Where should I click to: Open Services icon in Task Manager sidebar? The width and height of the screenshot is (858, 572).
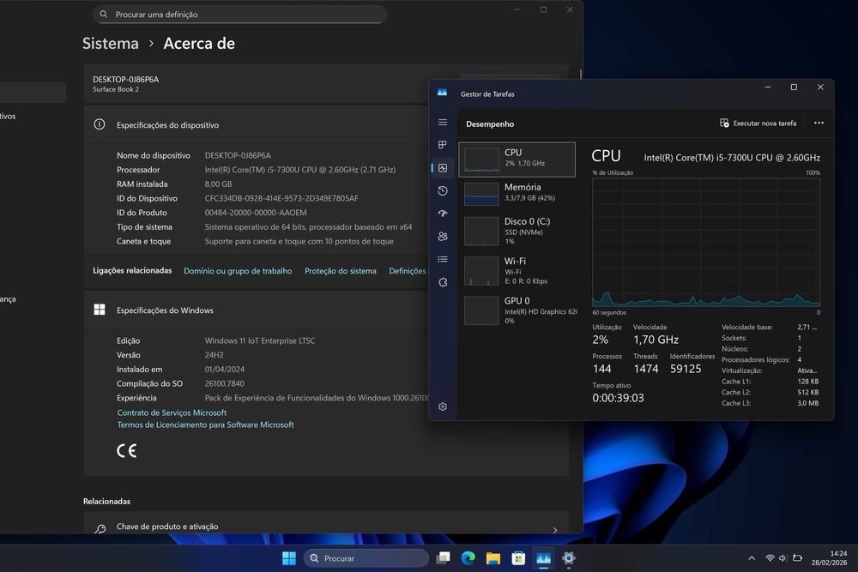(443, 282)
